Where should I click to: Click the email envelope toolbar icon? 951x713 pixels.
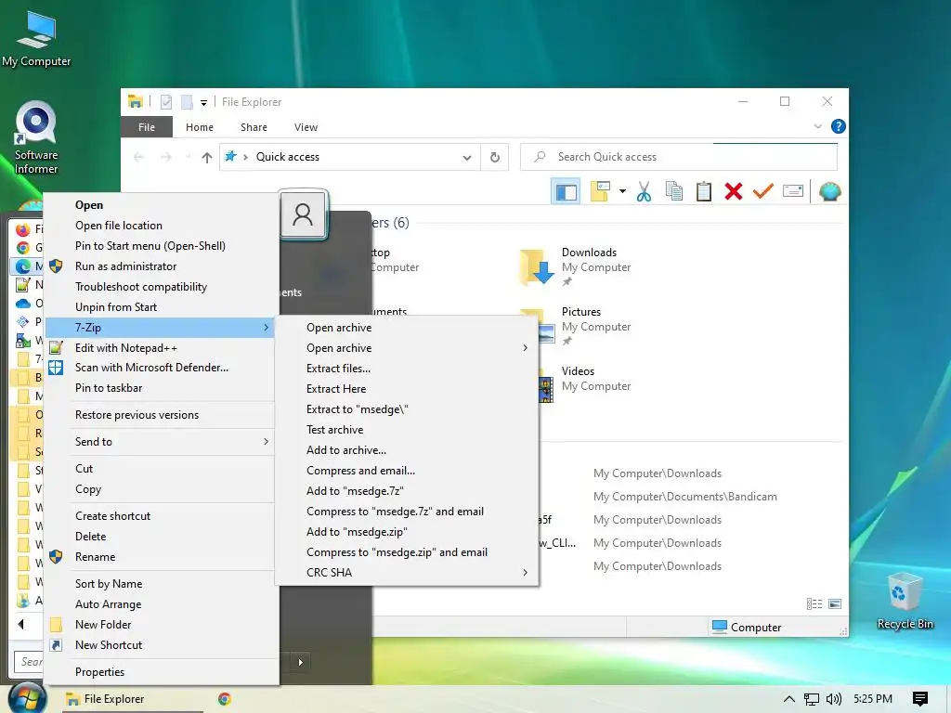793,191
